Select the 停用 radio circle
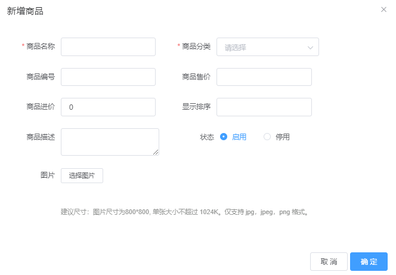The image size is (396, 275). coord(267,137)
